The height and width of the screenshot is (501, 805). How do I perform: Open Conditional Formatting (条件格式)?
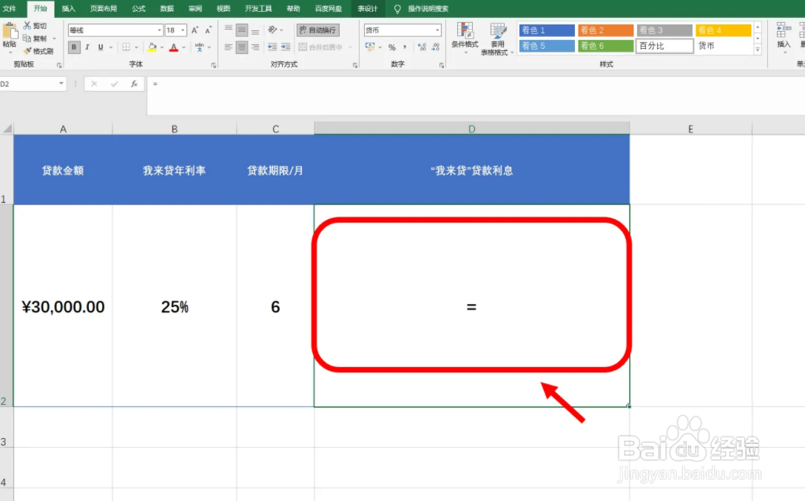coord(465,38)
